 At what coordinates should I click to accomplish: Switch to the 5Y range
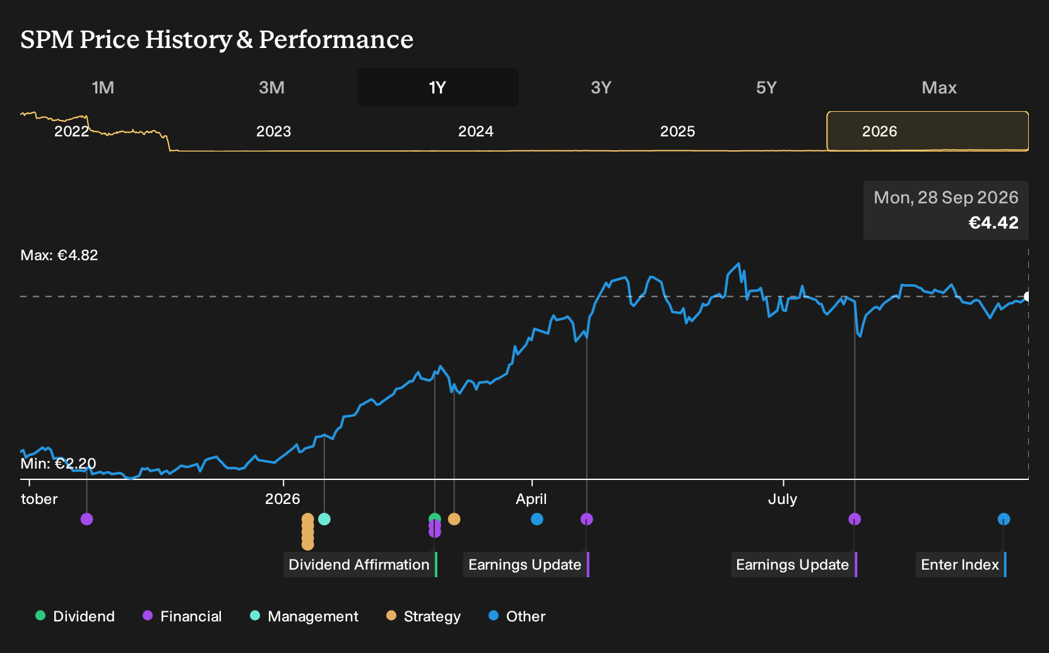(x=766, y=87)
